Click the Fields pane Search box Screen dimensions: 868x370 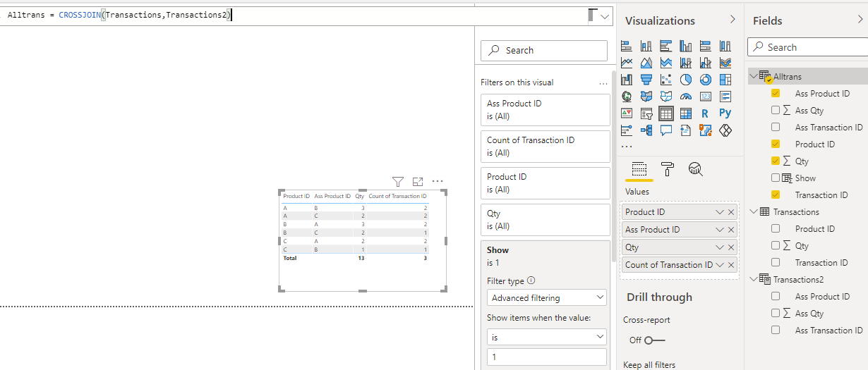807,47
